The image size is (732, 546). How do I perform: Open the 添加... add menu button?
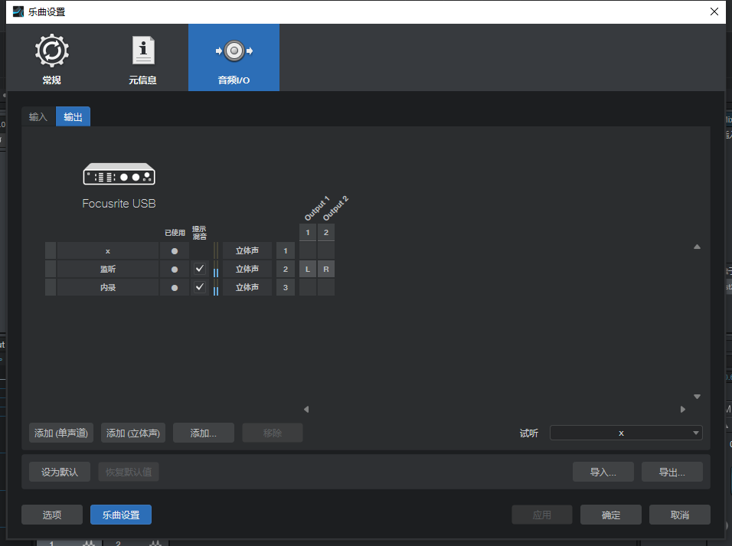(203, 433)
